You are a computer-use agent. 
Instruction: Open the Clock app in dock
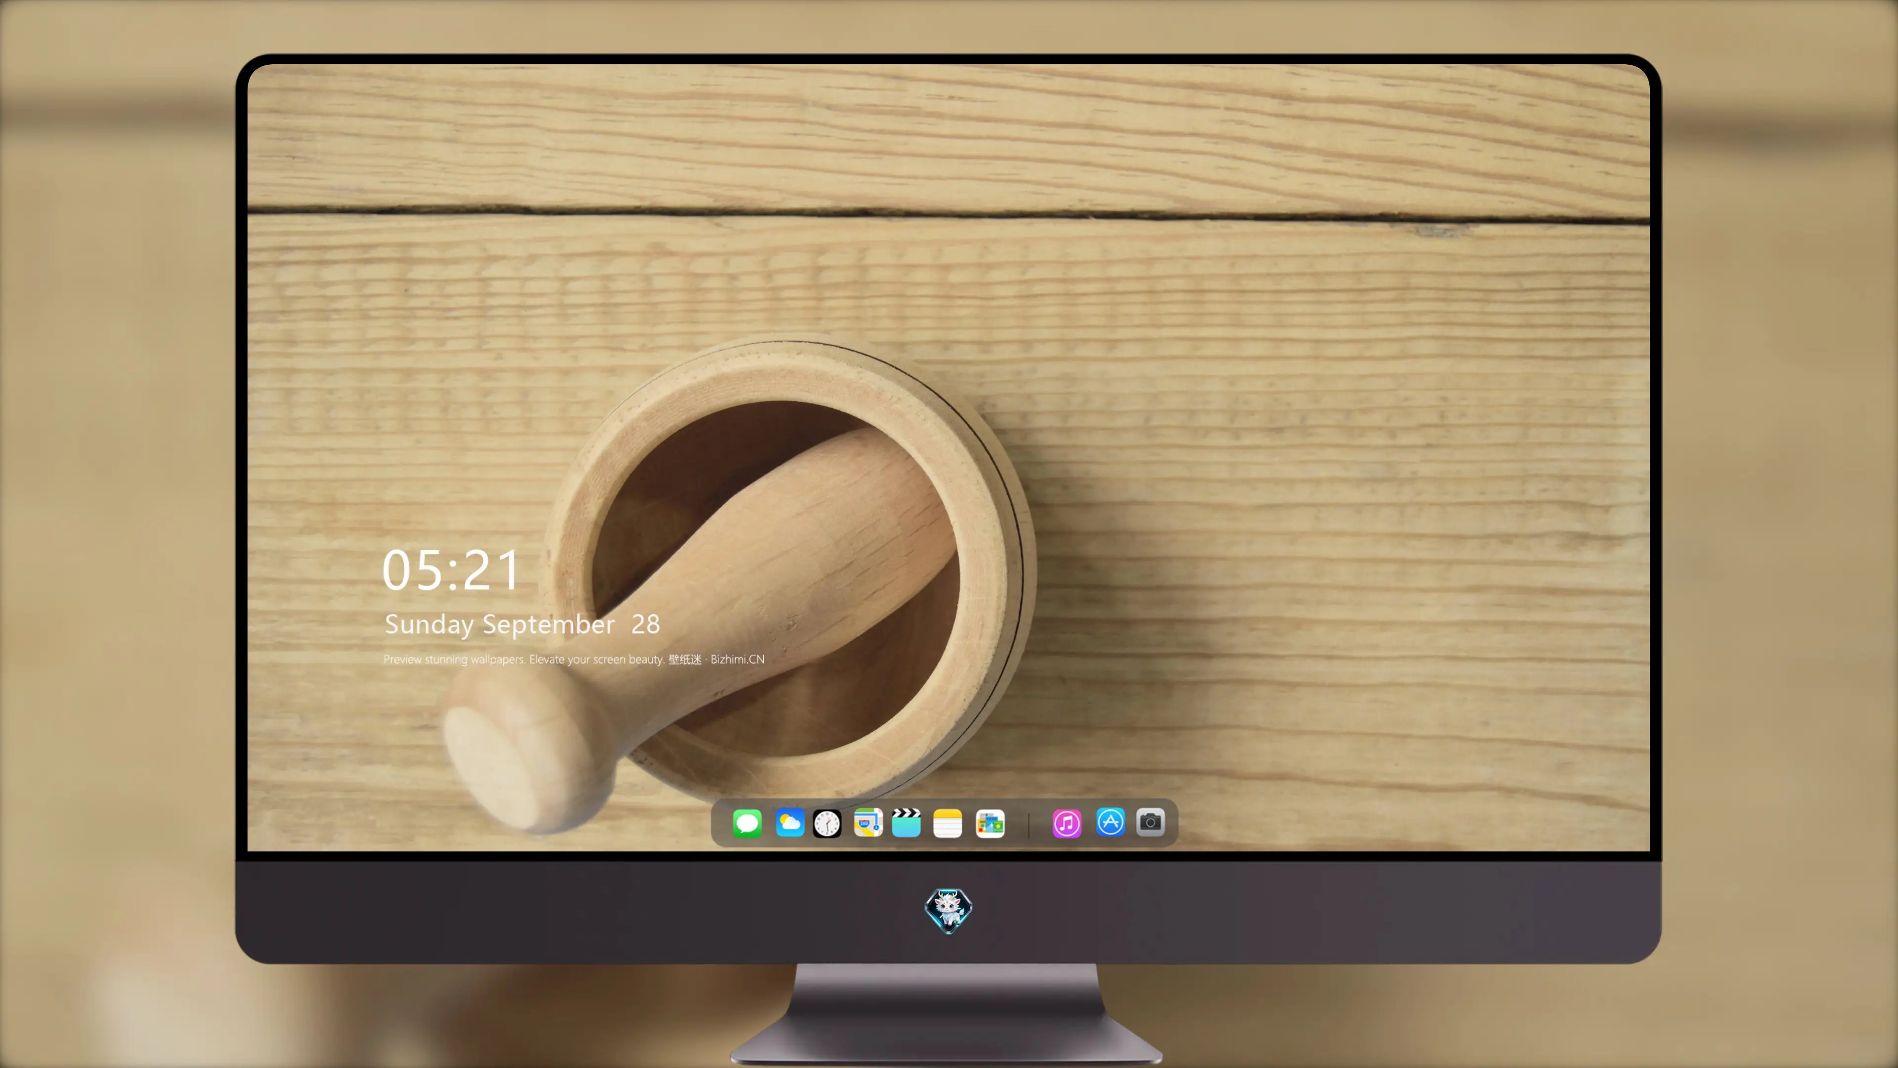pyautogui.click(x=827, y=823)
